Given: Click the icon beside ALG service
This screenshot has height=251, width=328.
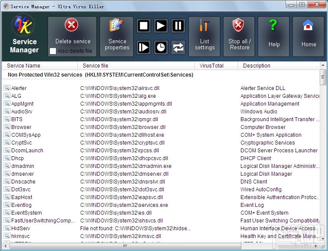Looking at the screenshot, I should tap(7, 96).
